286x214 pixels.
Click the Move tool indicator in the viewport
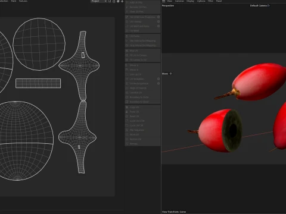(x=167, y=74)
